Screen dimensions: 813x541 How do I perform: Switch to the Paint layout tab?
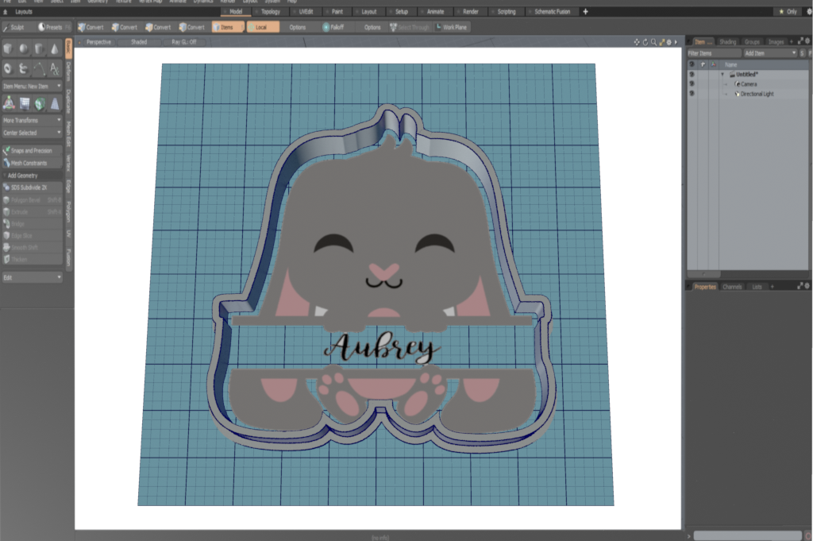(337, 11)
